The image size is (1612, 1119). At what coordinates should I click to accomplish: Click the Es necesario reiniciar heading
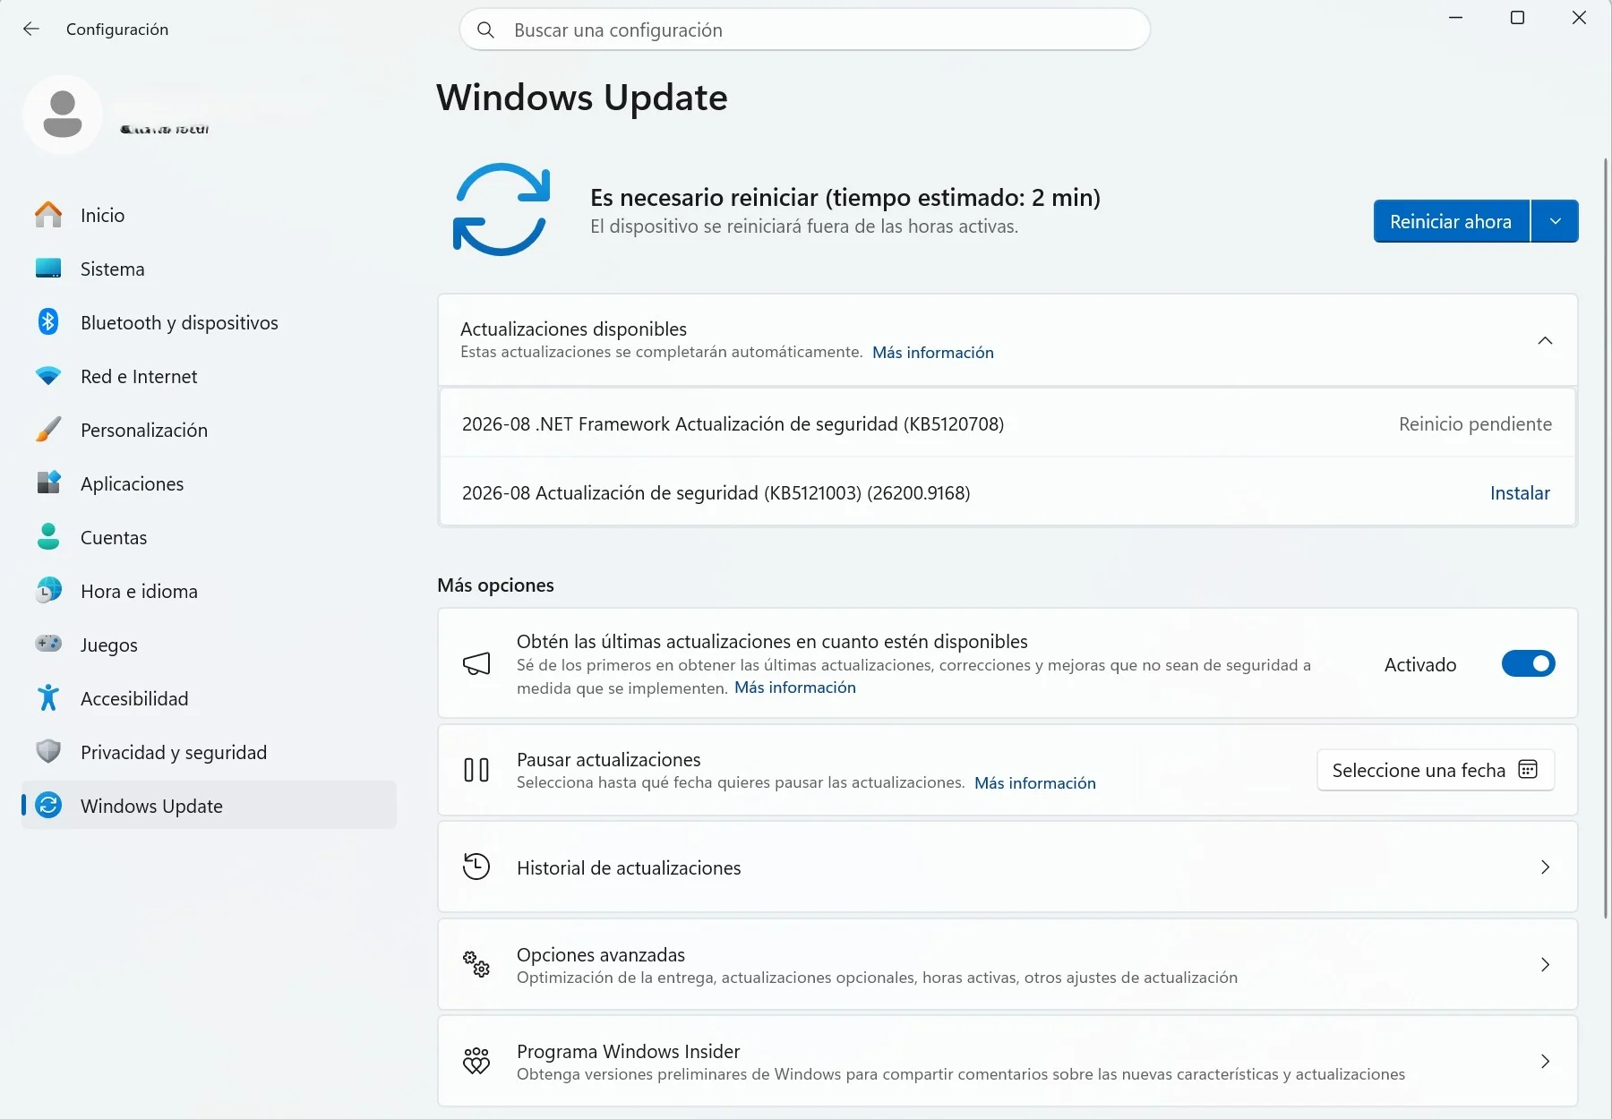coord(845,197)
